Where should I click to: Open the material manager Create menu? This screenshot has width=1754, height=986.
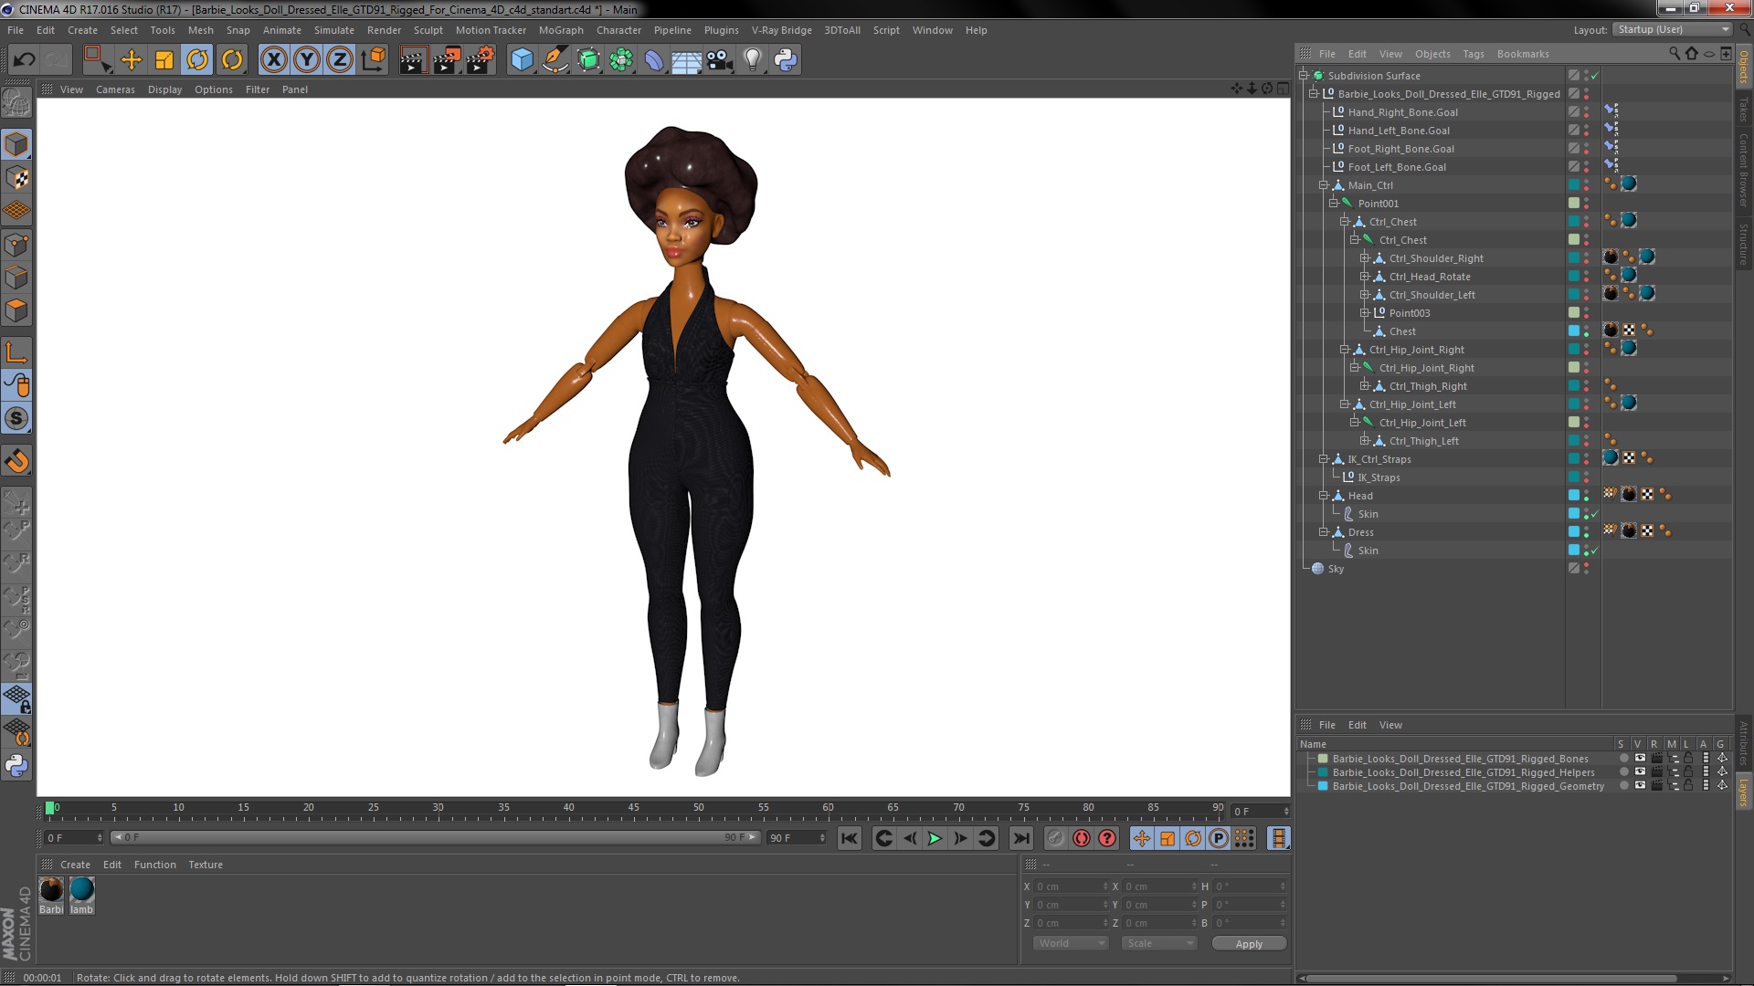pyautogui.click(x=75, y=865)
